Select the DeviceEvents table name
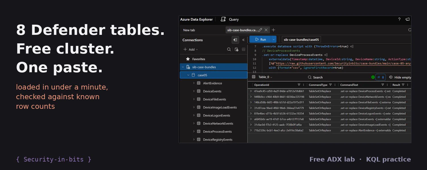The image size is (427, 170). click(x=212, y=91)
